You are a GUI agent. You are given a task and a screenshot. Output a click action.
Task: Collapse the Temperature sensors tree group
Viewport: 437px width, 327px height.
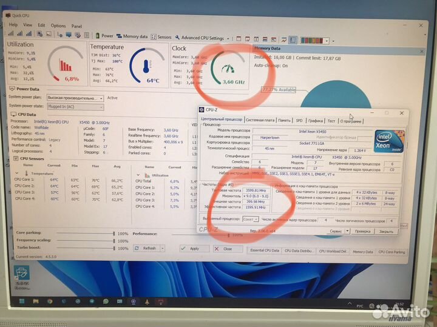point(17,173)
